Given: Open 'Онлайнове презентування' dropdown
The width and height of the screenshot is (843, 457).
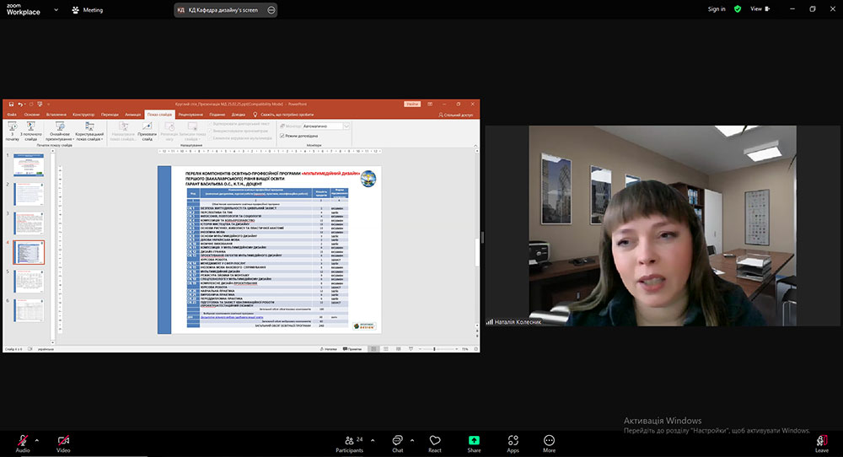Looking at the screenshot, I should [x=59, y=132].
